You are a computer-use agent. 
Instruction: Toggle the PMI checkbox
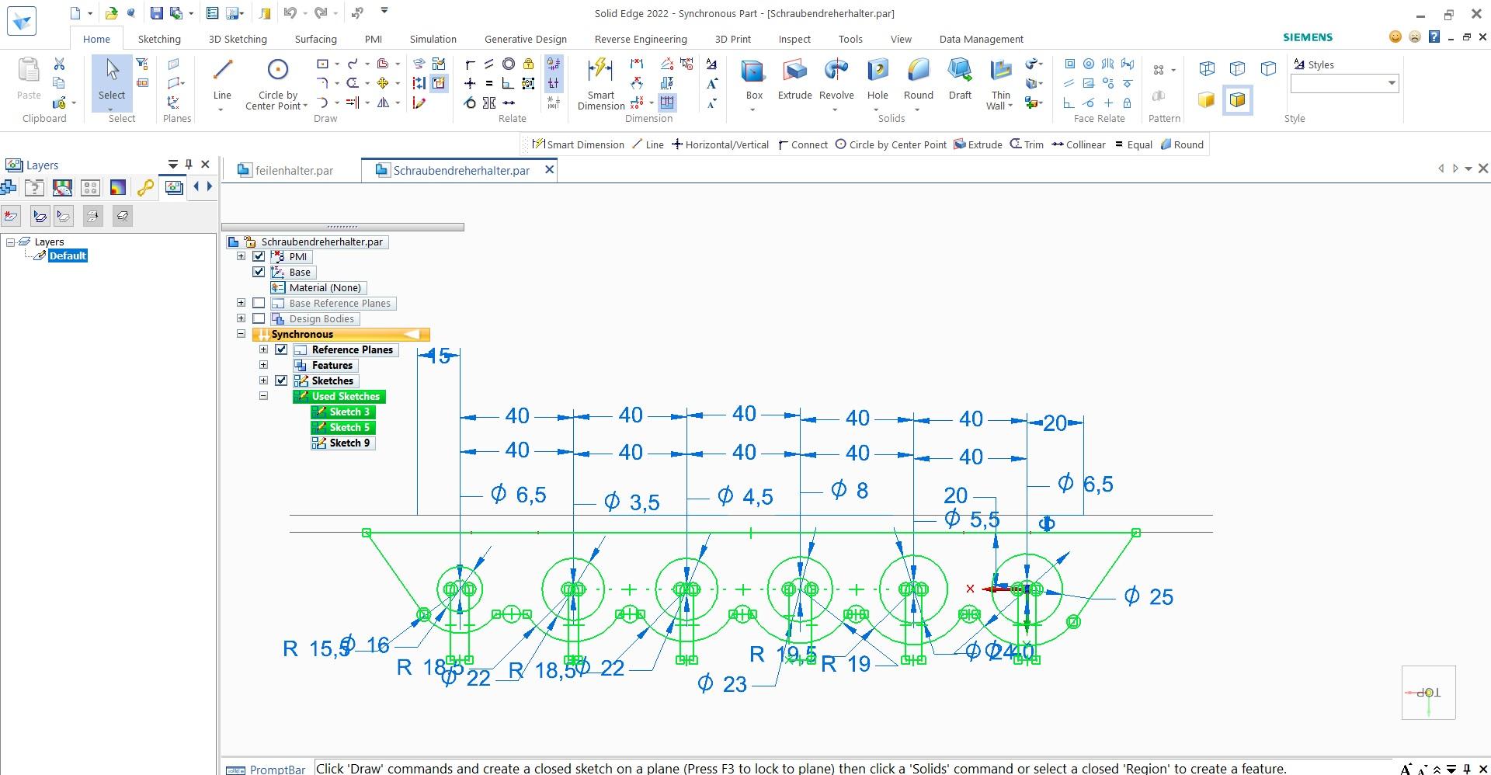259,256
